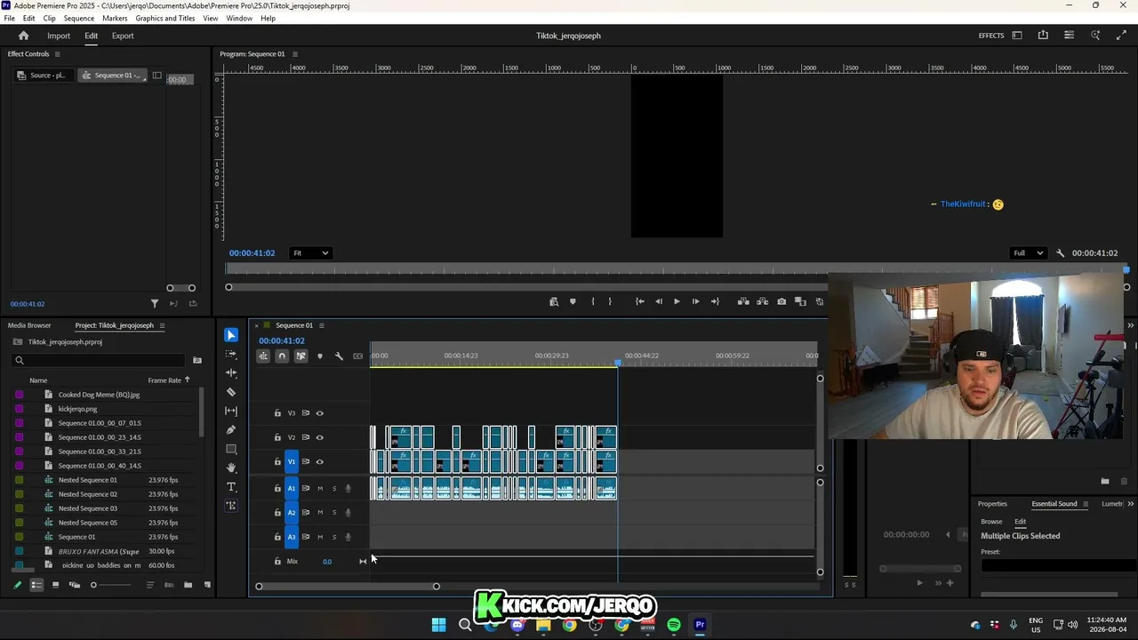The height and width of the screenshot is (640, 1138).
Task: Open Project panel menu
Action: (x=162, y=325)
